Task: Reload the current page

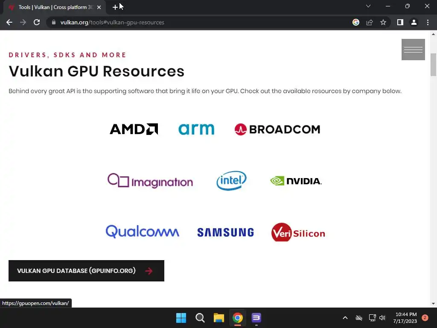Action: [37, 22]
